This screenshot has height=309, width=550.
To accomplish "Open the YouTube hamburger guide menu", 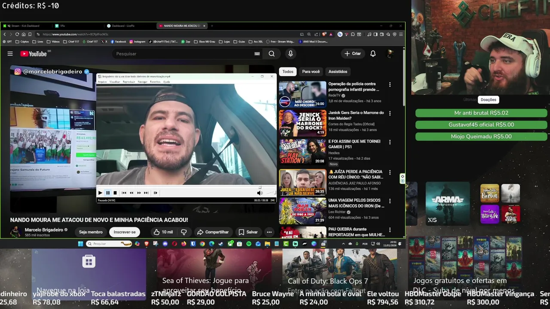I will [x=10, y=54].
